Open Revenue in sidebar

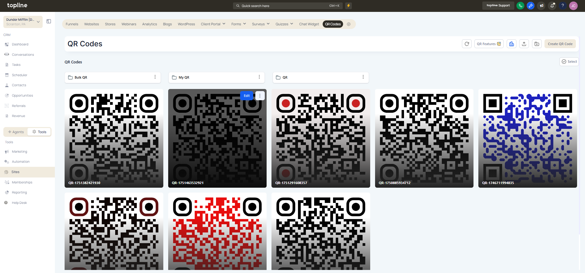click(18, 116)
